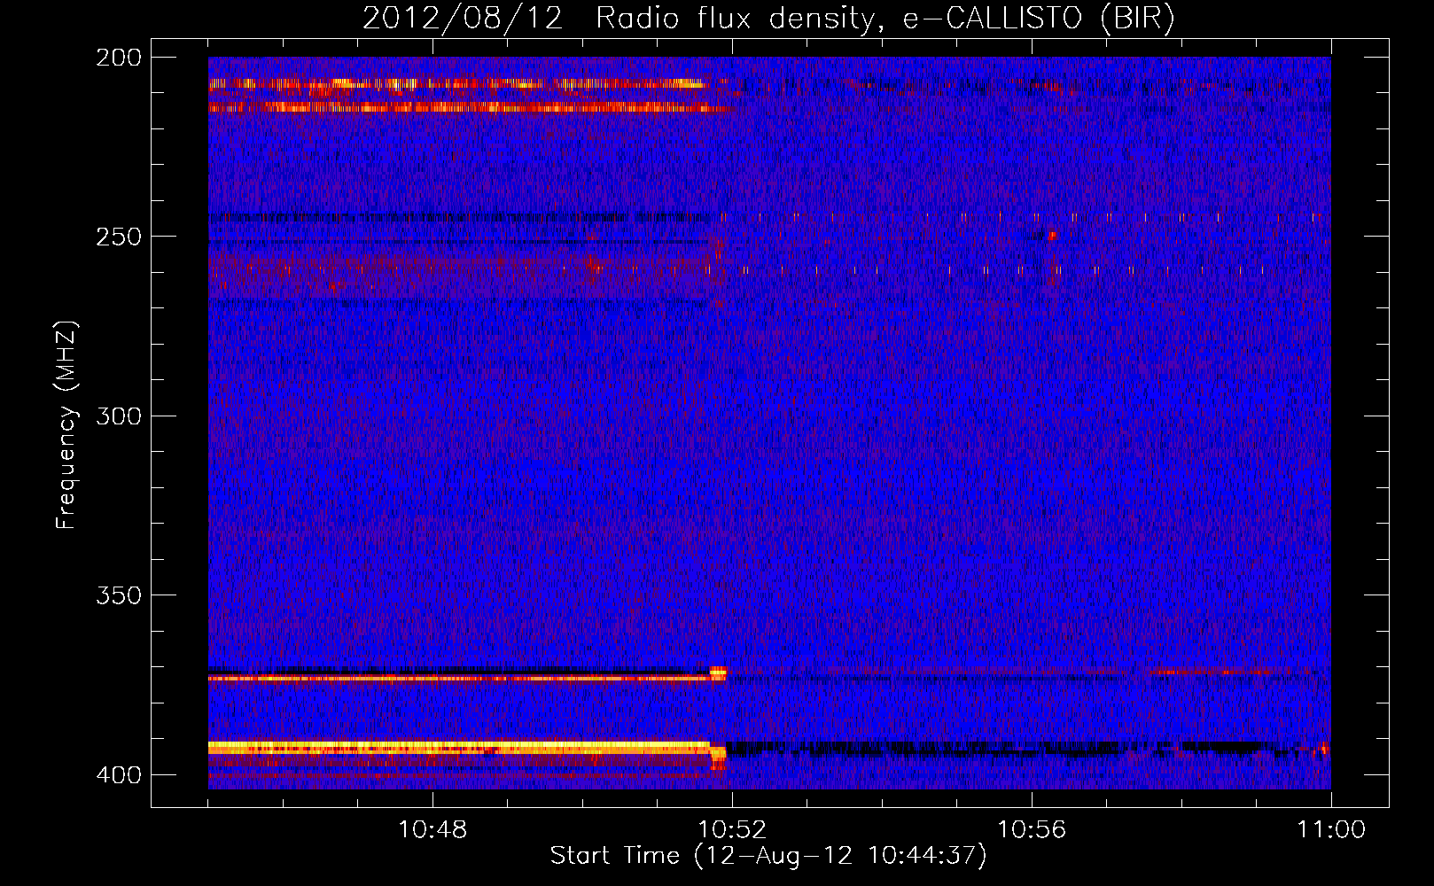Click the 11:00 time tick label
1434x886 pixels.
[1331, 830]
